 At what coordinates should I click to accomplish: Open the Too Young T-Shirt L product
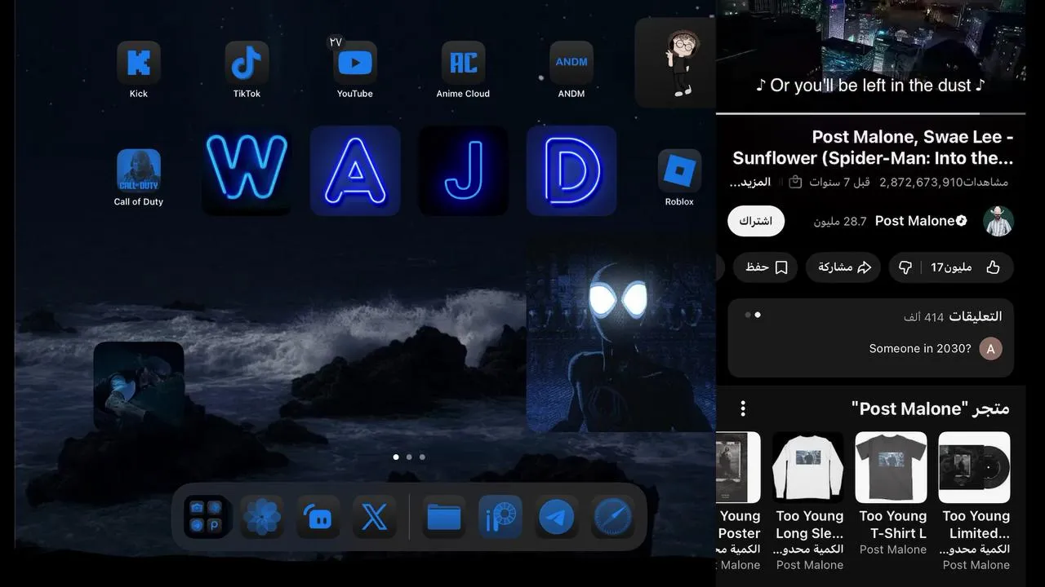click(x=891, y=467)
